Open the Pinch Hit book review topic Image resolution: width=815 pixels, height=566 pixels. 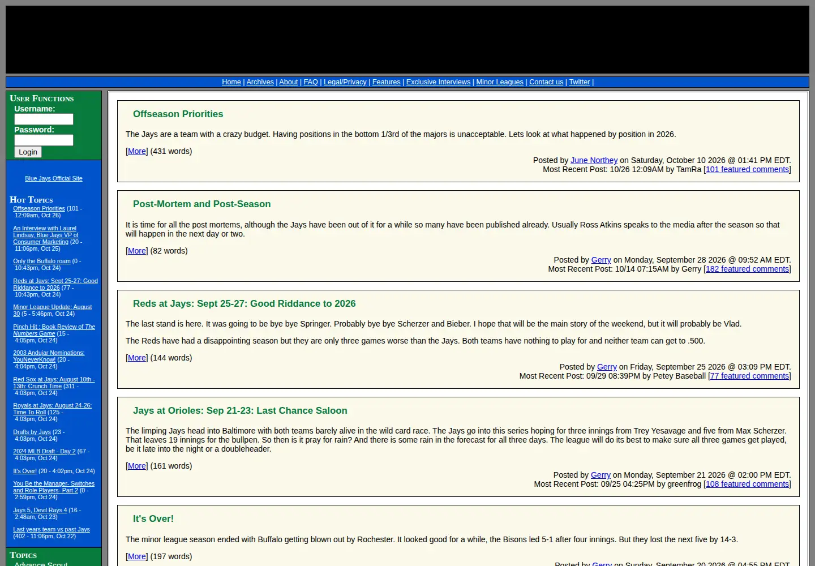(54, 330)
